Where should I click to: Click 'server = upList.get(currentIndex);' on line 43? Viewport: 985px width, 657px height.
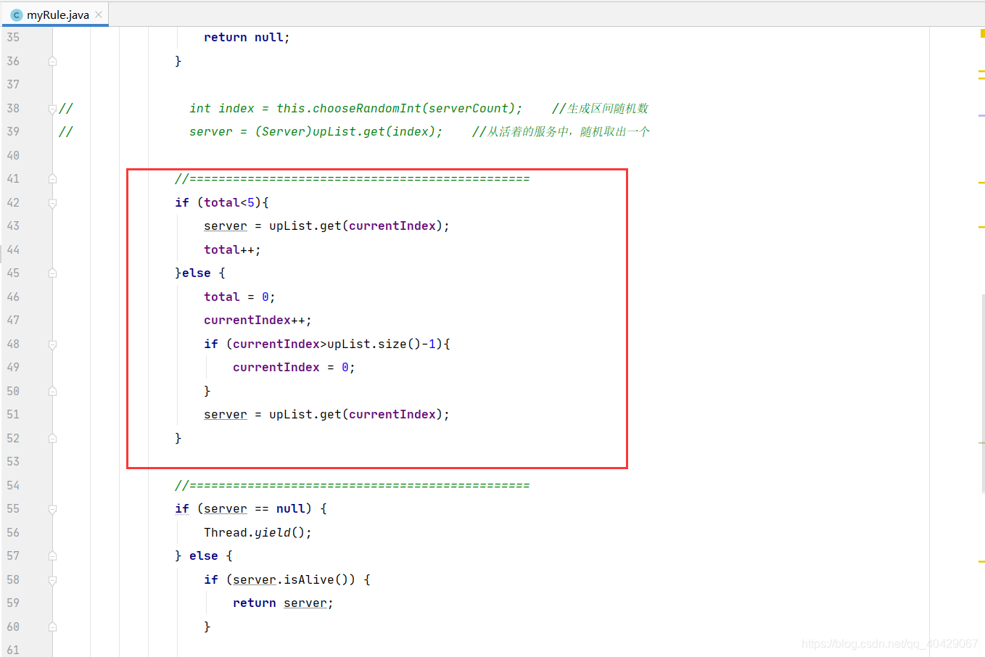[x=326, y=226]
